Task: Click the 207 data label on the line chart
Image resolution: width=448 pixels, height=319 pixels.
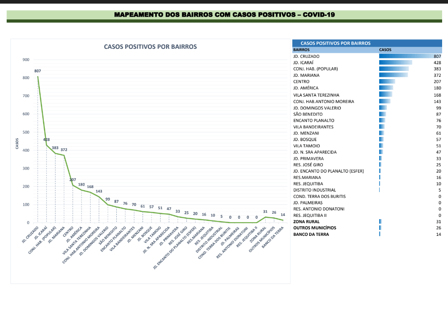Action: (x=72, y=180)
